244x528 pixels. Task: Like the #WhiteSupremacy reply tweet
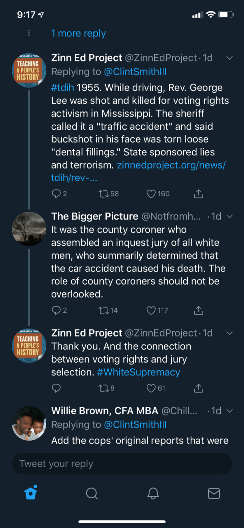(x=152, y=388)
